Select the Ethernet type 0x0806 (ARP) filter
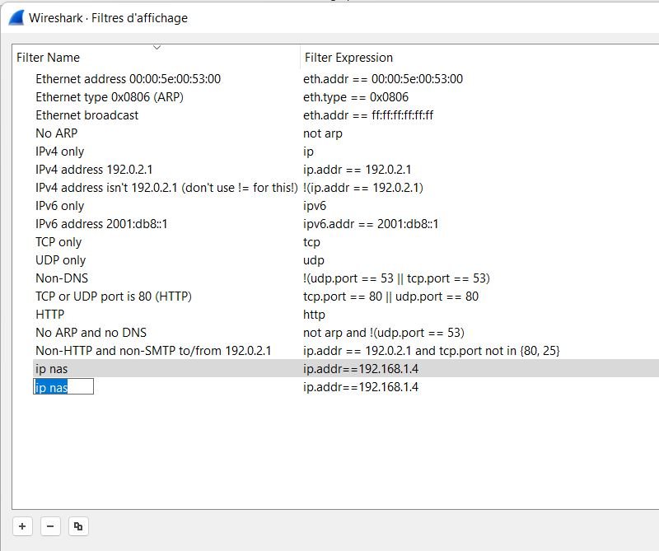Screen dimensions: 659x551 [x=110, y=97]
